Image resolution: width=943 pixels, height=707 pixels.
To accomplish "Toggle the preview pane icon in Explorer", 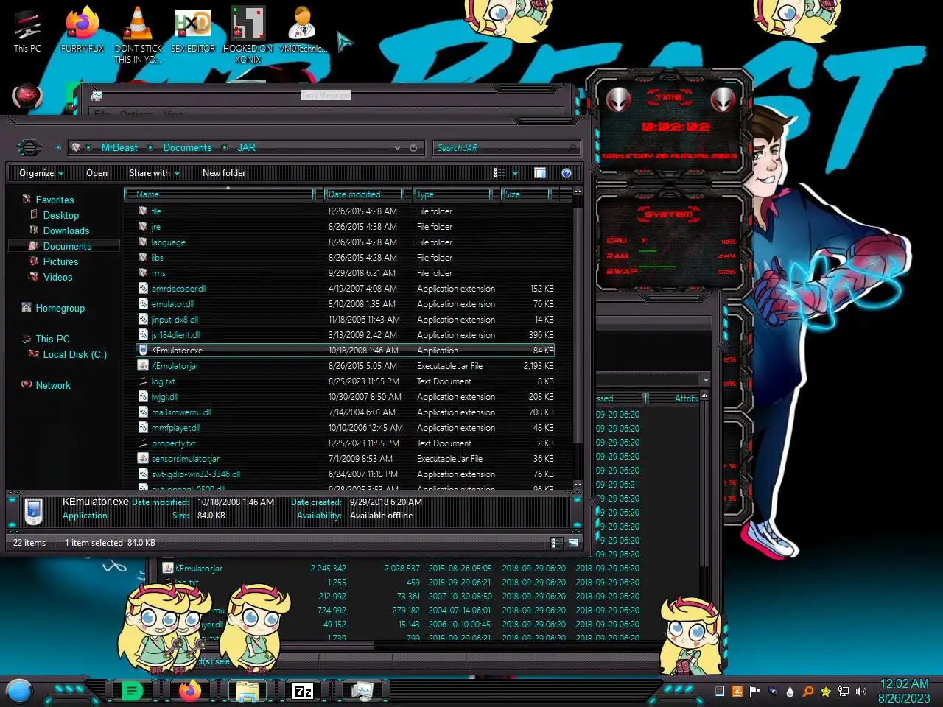I will (540, 173).
